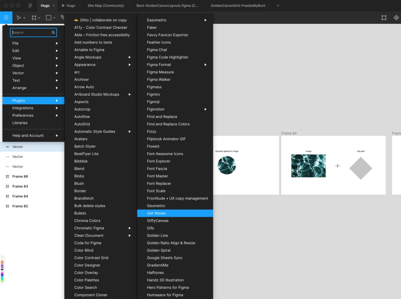
Task: Click the components icon in top-right toolbar
Action: 396,18
